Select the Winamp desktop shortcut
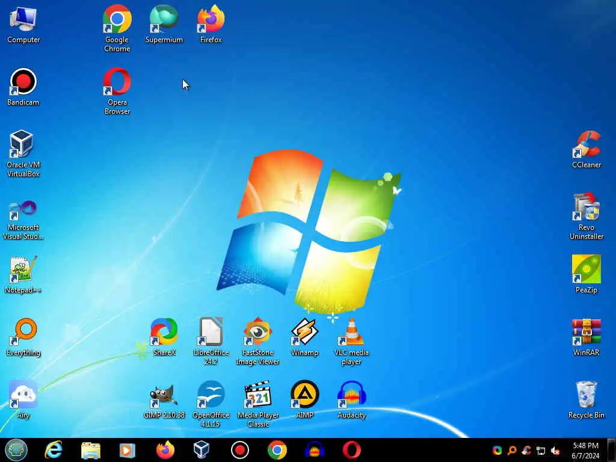This screenshot has height=462, width=616. (x=304, y=337)
